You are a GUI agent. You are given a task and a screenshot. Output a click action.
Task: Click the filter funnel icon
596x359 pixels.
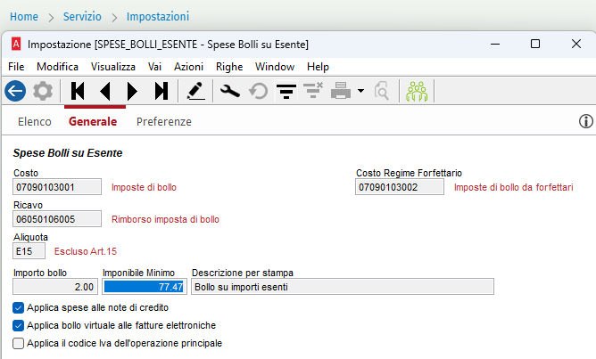286,91
